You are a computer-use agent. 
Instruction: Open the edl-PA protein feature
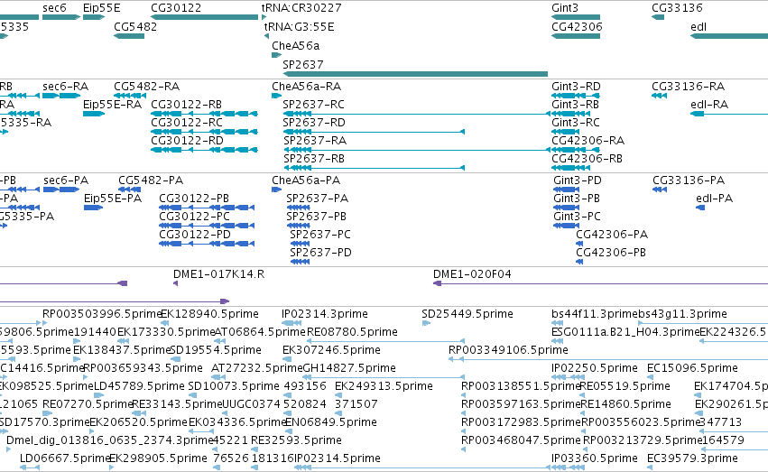tap(700, 208)
